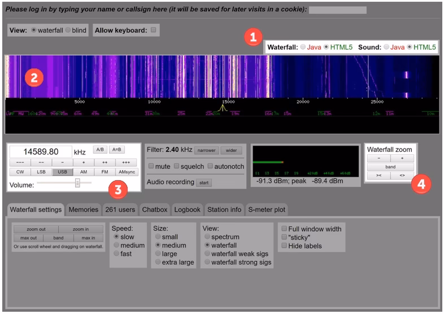Start audio recording
Image resolution: width=444 pixels, height=314 pixels.
coord(204,182)
